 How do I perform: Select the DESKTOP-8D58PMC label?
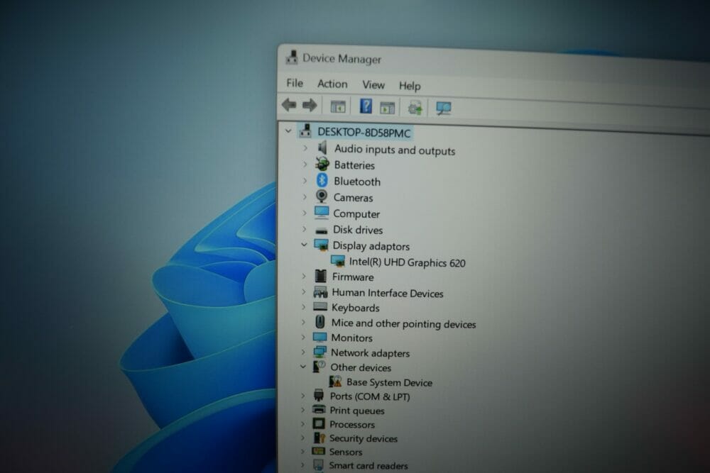click(364, 133)
